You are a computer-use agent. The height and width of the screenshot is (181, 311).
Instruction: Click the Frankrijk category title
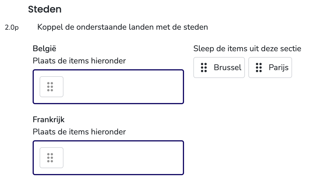coord(49,120)
